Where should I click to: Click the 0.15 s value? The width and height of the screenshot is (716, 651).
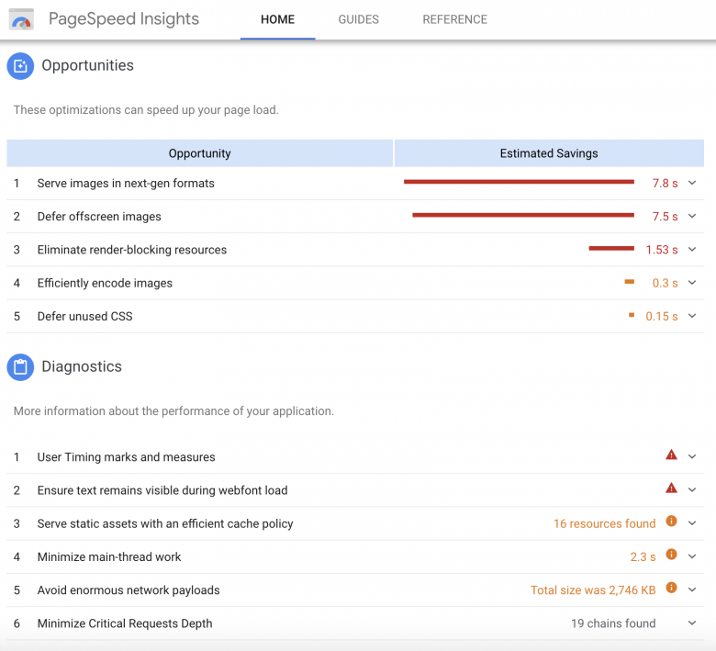tap(662, 316)
